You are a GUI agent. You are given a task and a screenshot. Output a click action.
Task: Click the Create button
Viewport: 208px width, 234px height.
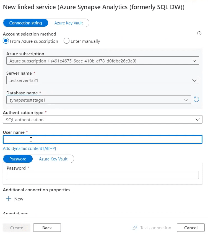pyautogui.click(x=17, y=228)
